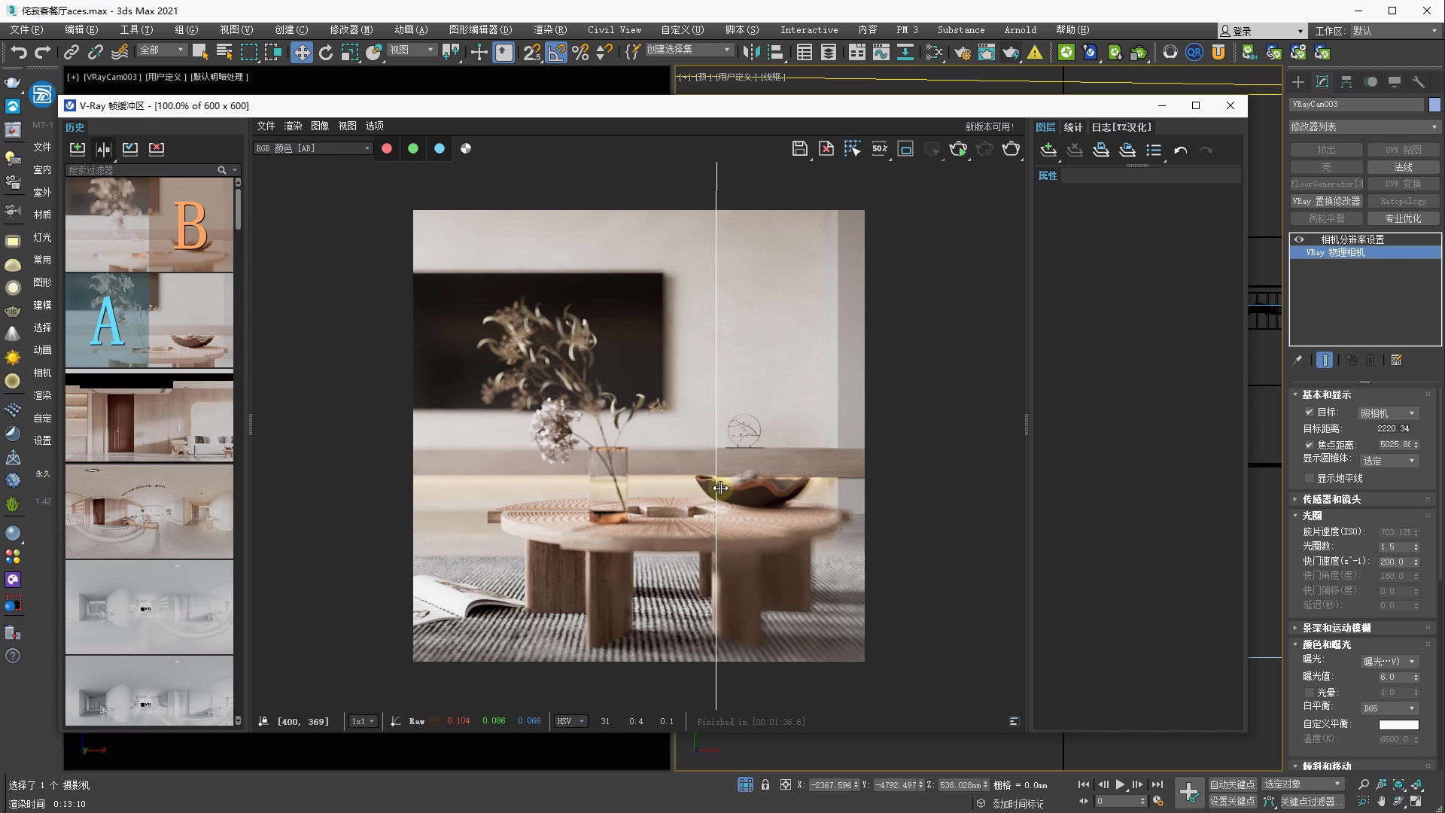Image resolution: width=1445 pixels, height=813 pixels.
Task: Toggle the mono/alpha channel circle icon
Action: [466, 149]
